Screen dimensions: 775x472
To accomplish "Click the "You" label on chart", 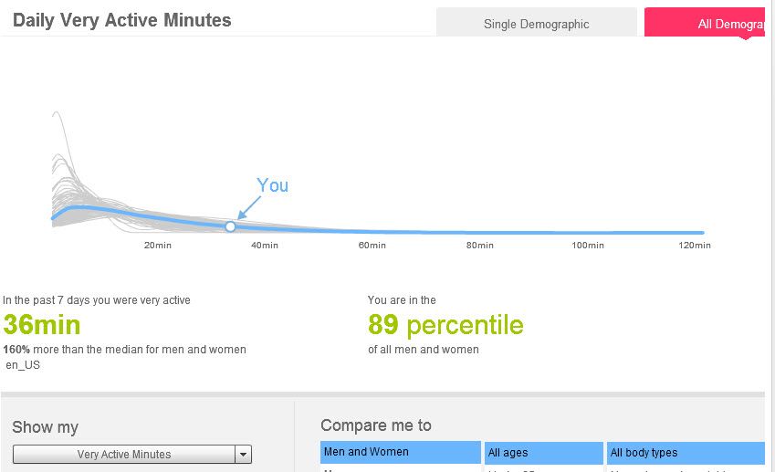I will (x=272, y=186).
